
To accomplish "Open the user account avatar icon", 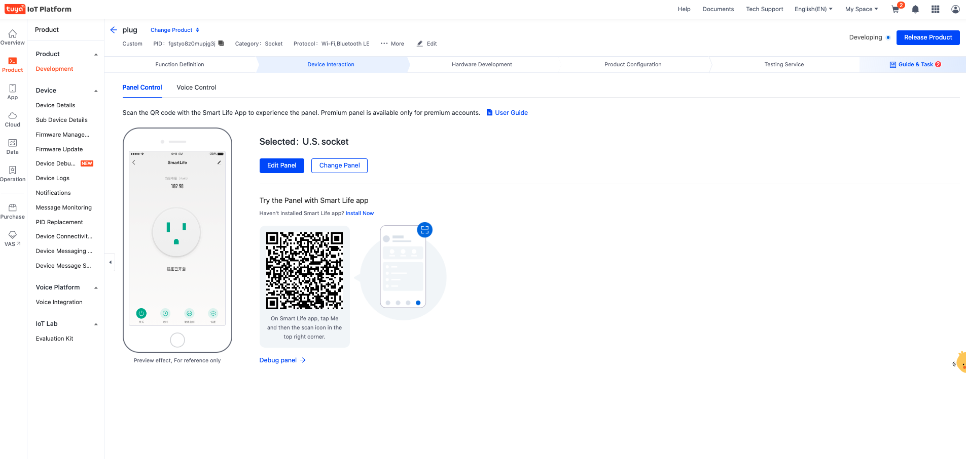I will point(955,9).
